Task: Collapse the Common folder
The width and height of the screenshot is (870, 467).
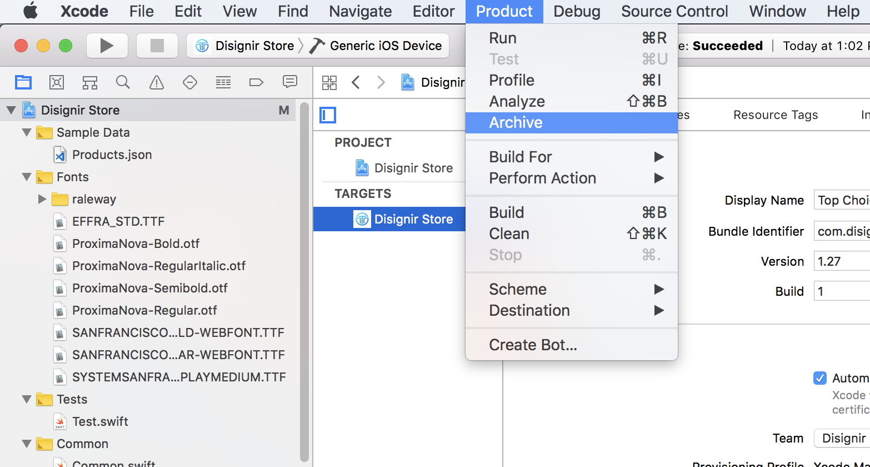Action: point(26,444)
